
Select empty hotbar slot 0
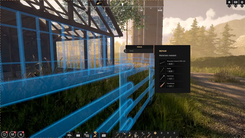[175, 135]
